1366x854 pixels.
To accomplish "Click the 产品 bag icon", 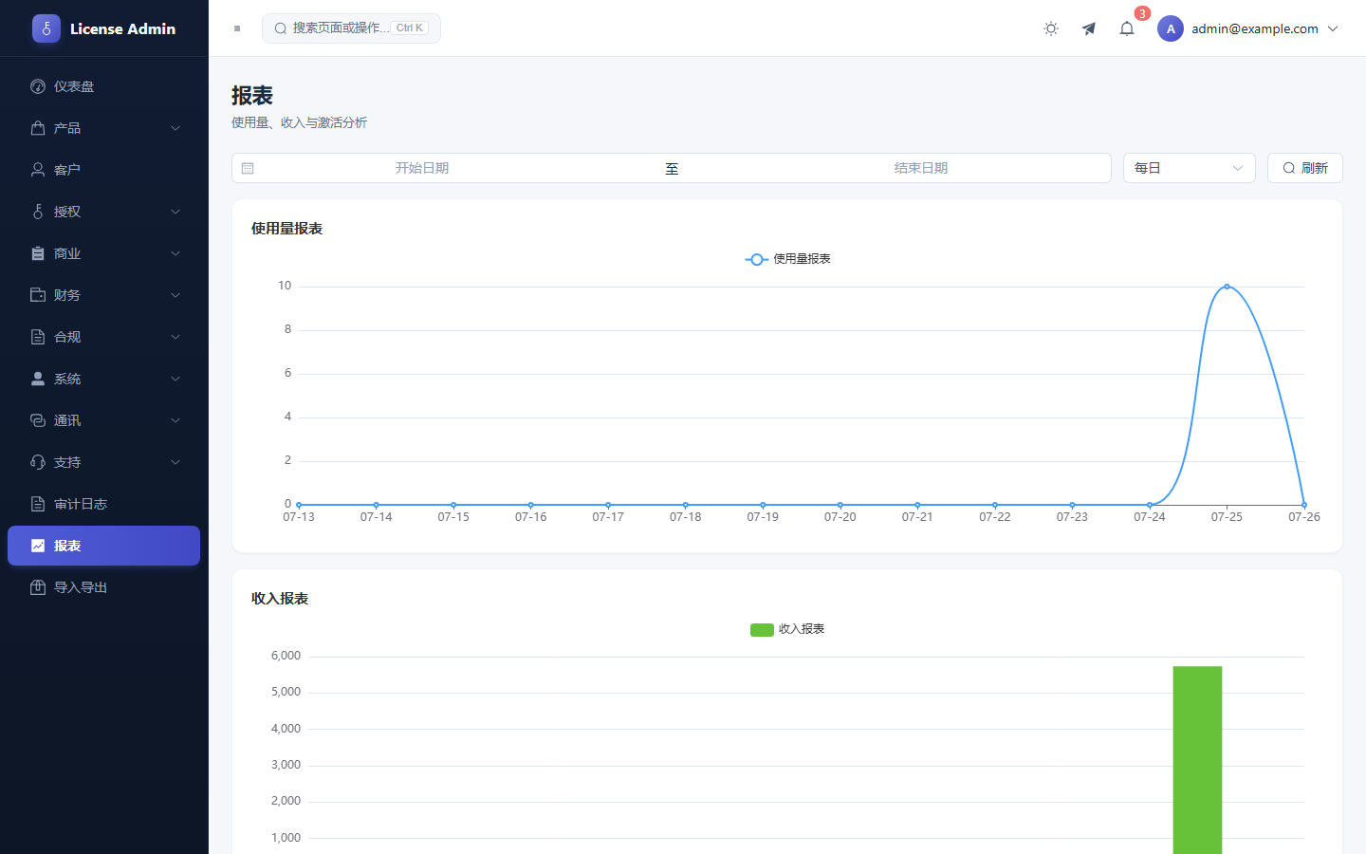I will pos(38,128).
